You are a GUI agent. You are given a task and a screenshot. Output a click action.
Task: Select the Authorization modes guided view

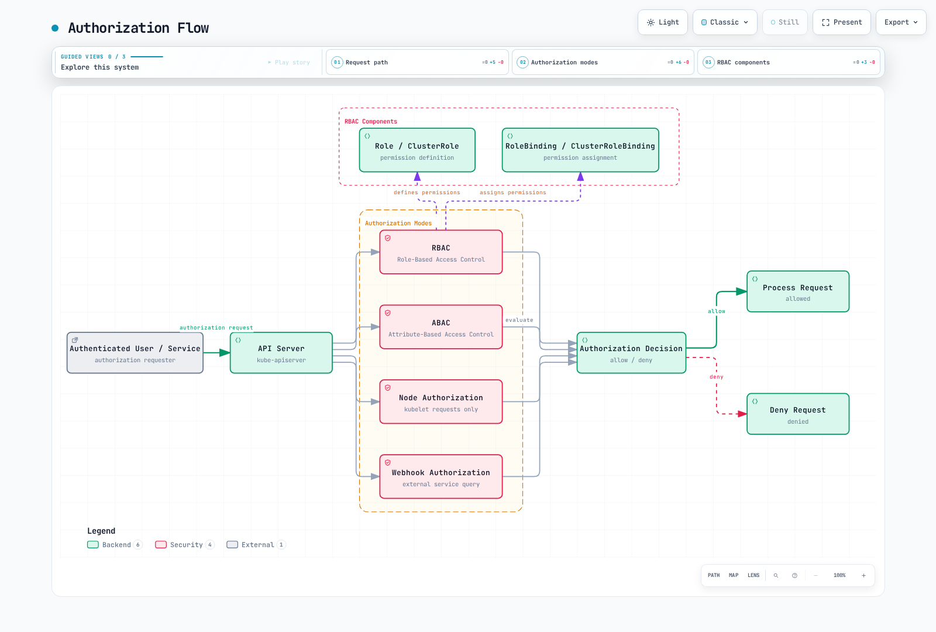click(x=603, y=62)
